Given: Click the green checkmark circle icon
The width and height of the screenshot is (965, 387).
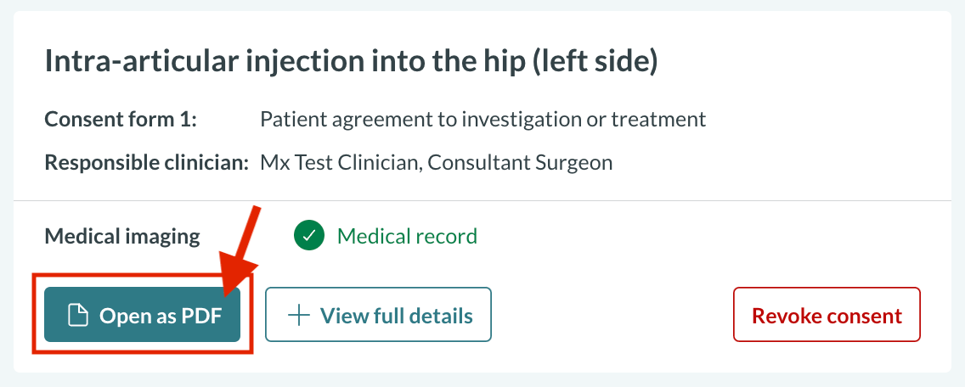Looking at the screenshot, I should [309, 235].
